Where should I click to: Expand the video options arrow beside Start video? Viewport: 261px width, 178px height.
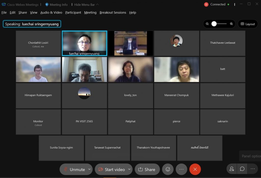pyautogui.click(x=129, y=169)
